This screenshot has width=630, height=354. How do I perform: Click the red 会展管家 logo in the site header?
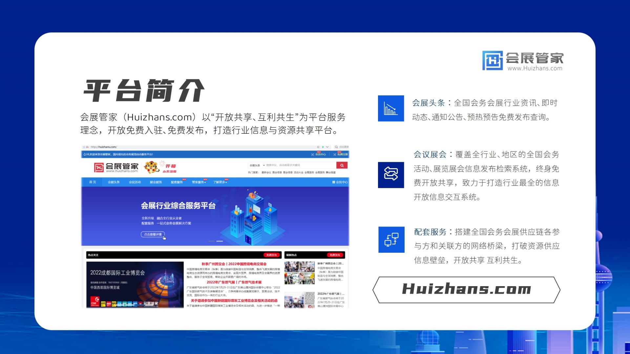click(116, 167)
